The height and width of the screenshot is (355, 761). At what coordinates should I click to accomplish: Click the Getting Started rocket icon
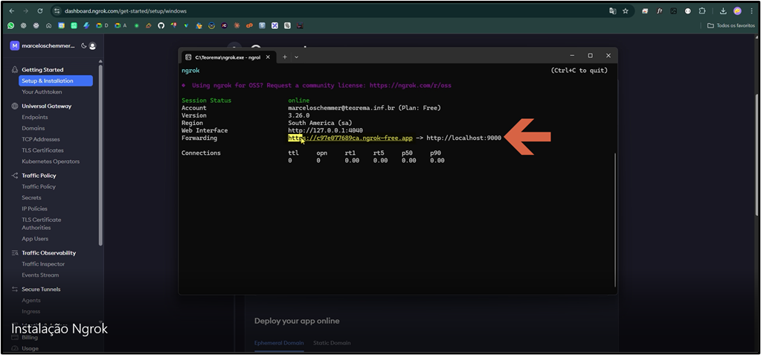click(x=15, y=70)
